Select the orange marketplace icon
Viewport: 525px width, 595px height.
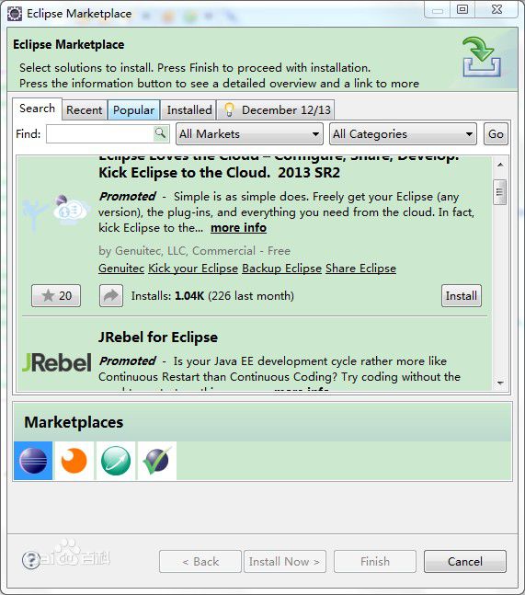(x=74, y=461)
